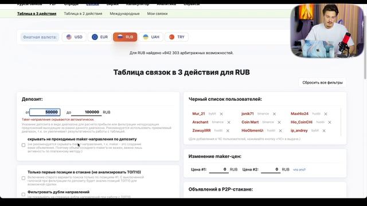Remove HioObmenU from the blacklist
The width and height of the screenshot is (367, 206).
(x=280, y=131)
